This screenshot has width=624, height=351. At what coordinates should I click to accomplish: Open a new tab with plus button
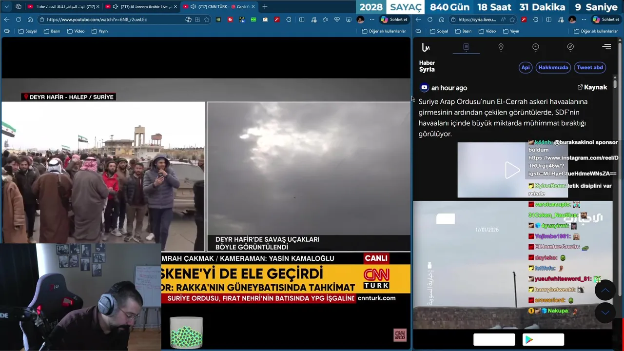[x=265, y=7]
